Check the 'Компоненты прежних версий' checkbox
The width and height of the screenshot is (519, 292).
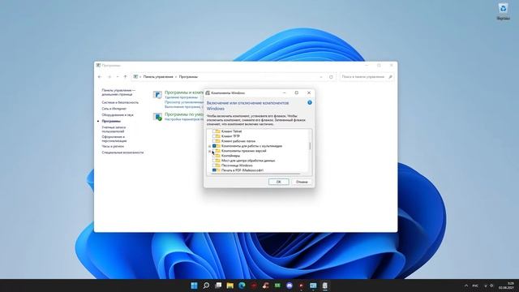pos(214,151)
